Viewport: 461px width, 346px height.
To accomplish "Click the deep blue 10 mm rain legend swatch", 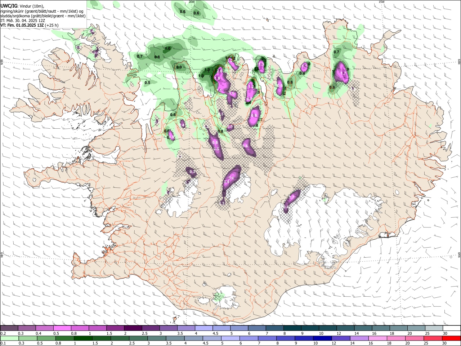I will pos(323,338).
